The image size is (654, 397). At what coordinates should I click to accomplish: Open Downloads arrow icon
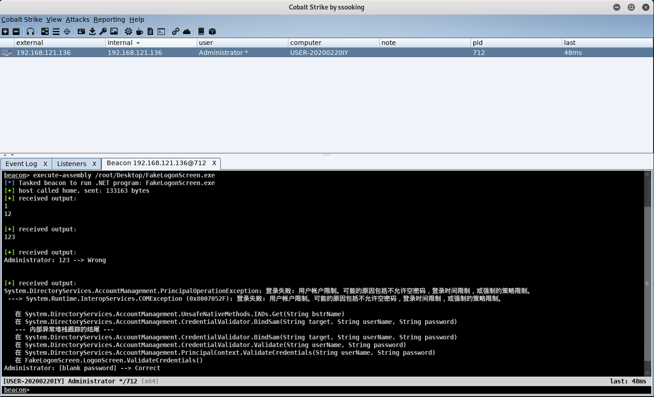pos(92,31)
